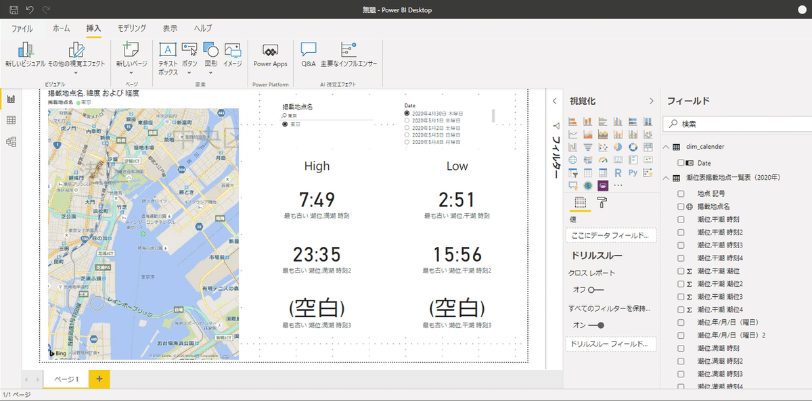812x401 pixels.
Task: Click the フィールド search box
Action: coord(738,124)
